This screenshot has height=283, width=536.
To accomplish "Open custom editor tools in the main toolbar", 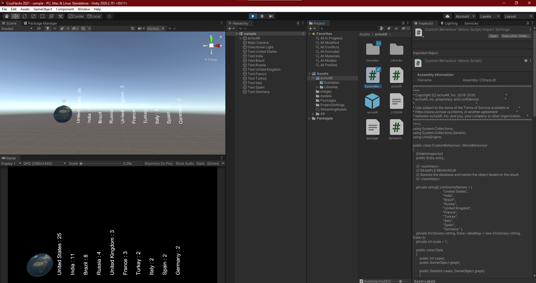I will [x=60, y=16].
